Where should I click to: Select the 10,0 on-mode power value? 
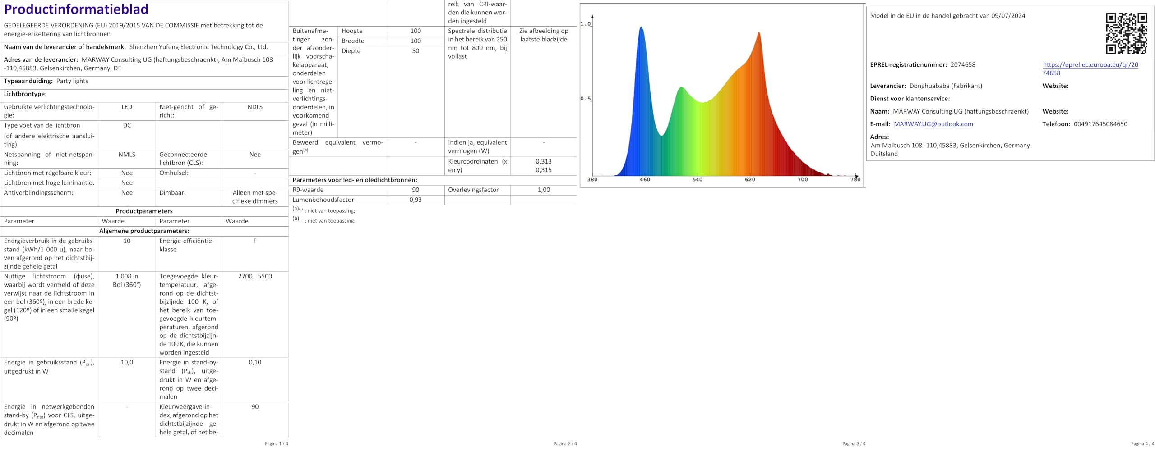[x=127, y=362]
